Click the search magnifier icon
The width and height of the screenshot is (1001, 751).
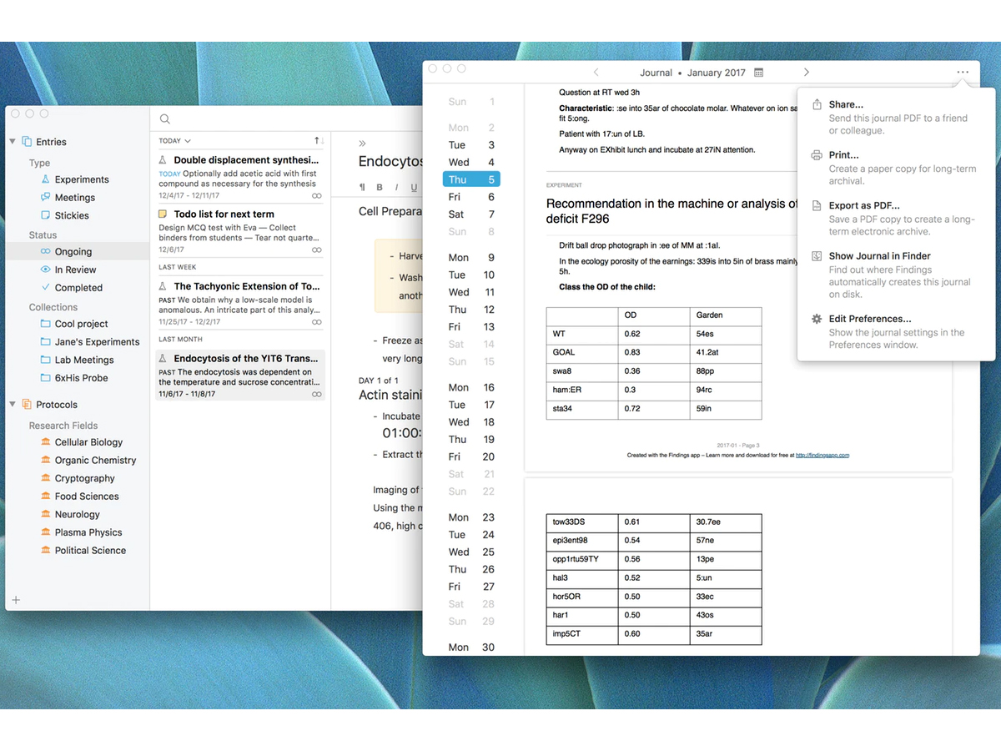tap(165, 119)
